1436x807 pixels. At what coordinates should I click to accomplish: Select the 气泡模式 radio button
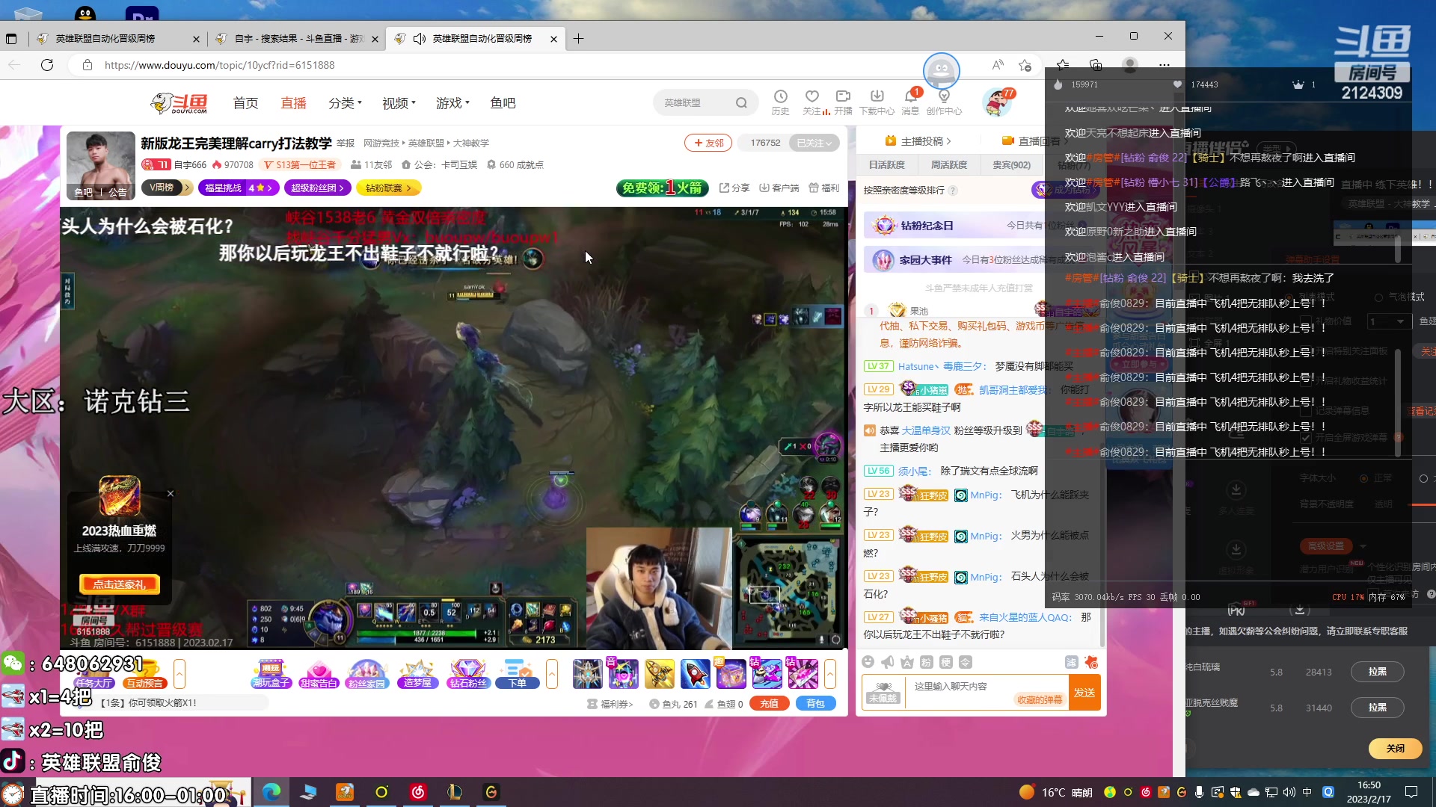coord(1378,297)
